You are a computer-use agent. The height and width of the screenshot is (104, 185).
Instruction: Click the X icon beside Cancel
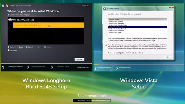88,6
